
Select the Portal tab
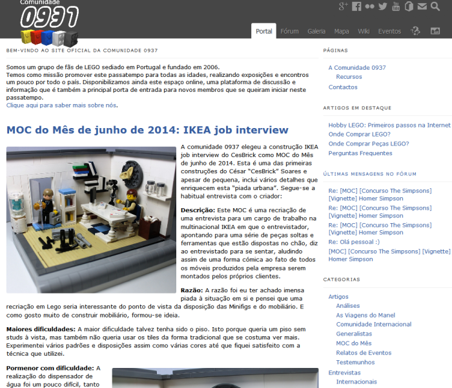(x=263, y=31)
